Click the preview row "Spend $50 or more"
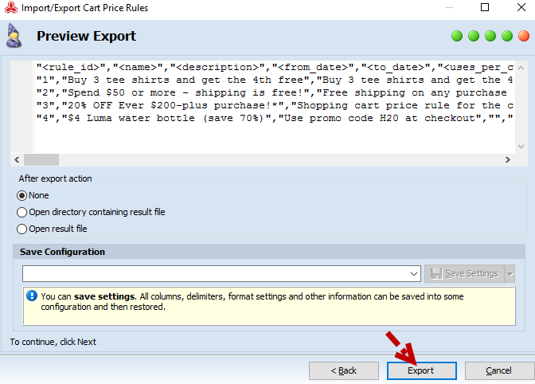 275,93
